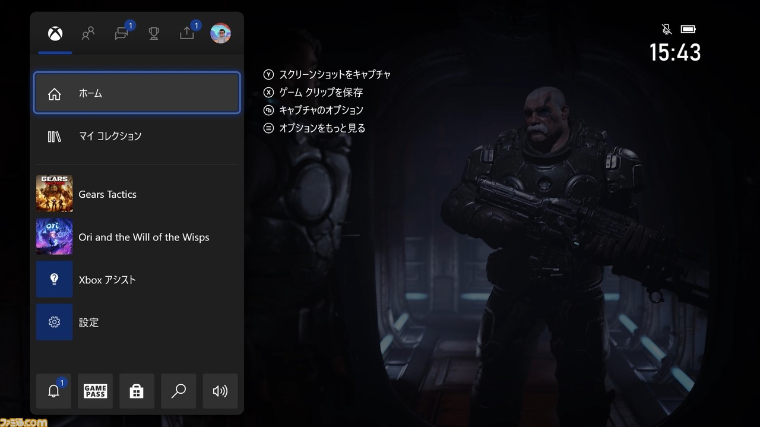Launch Gears Tactics from the list
Screen dimensions: 760x427
click(x=137, y=194)
